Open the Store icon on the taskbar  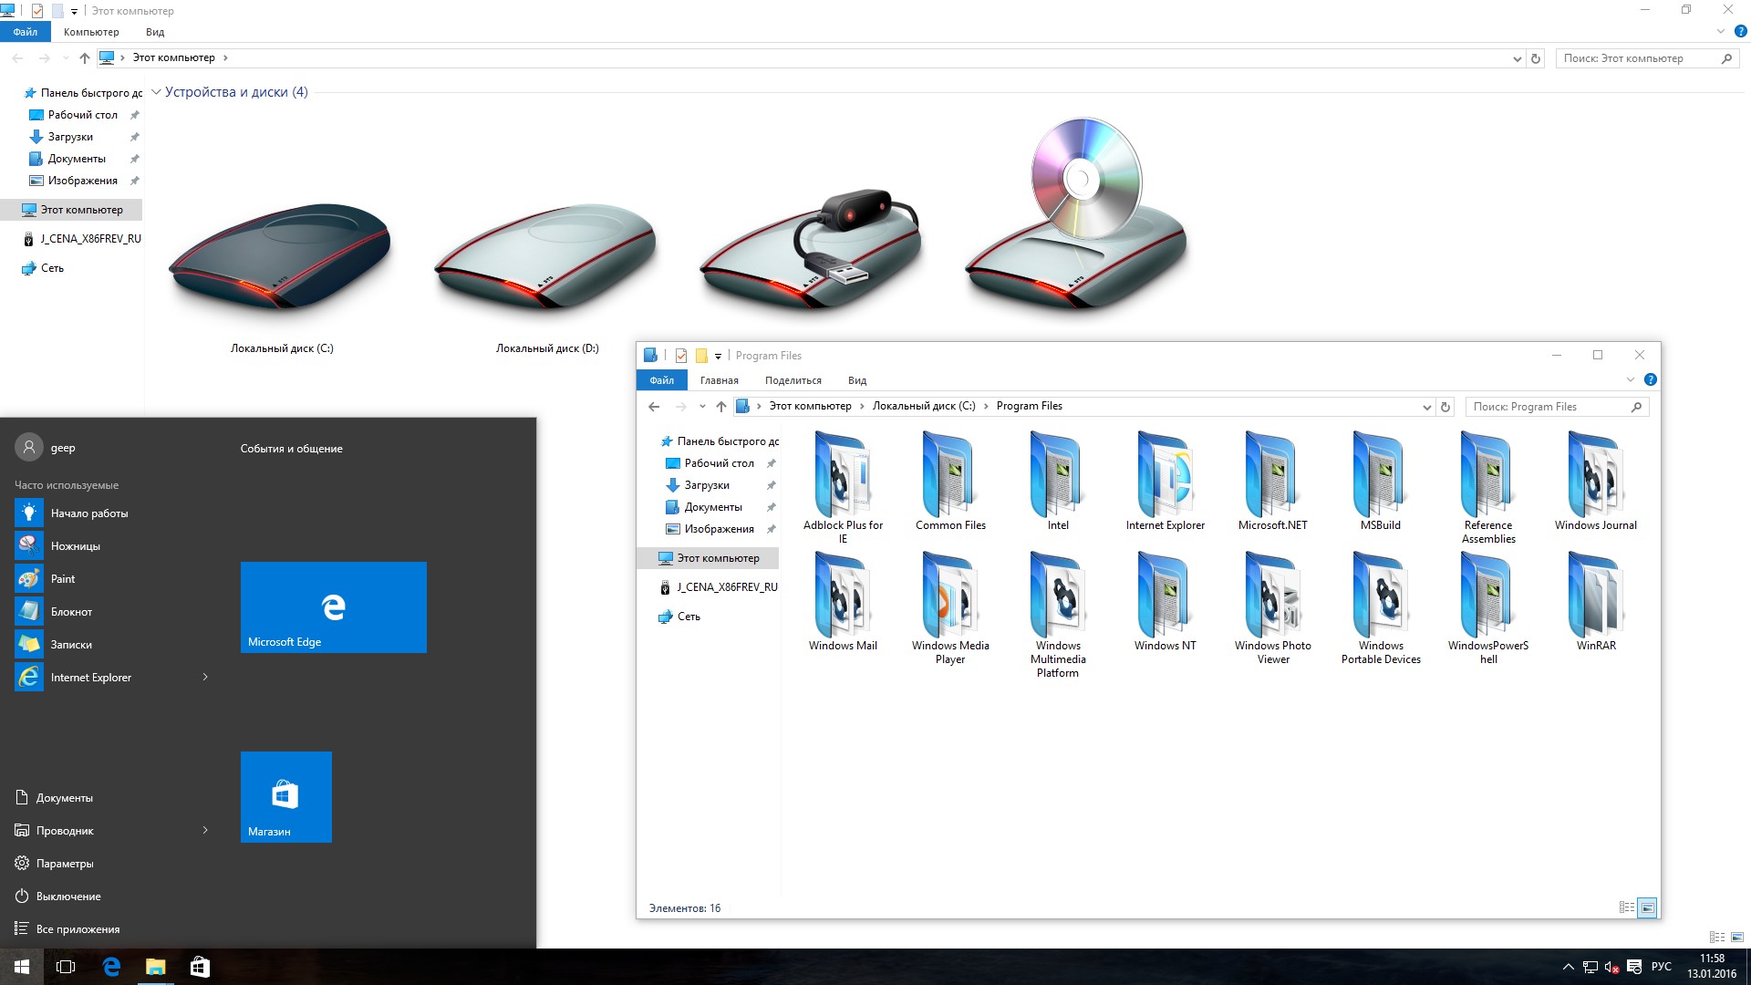coord(200,967)
